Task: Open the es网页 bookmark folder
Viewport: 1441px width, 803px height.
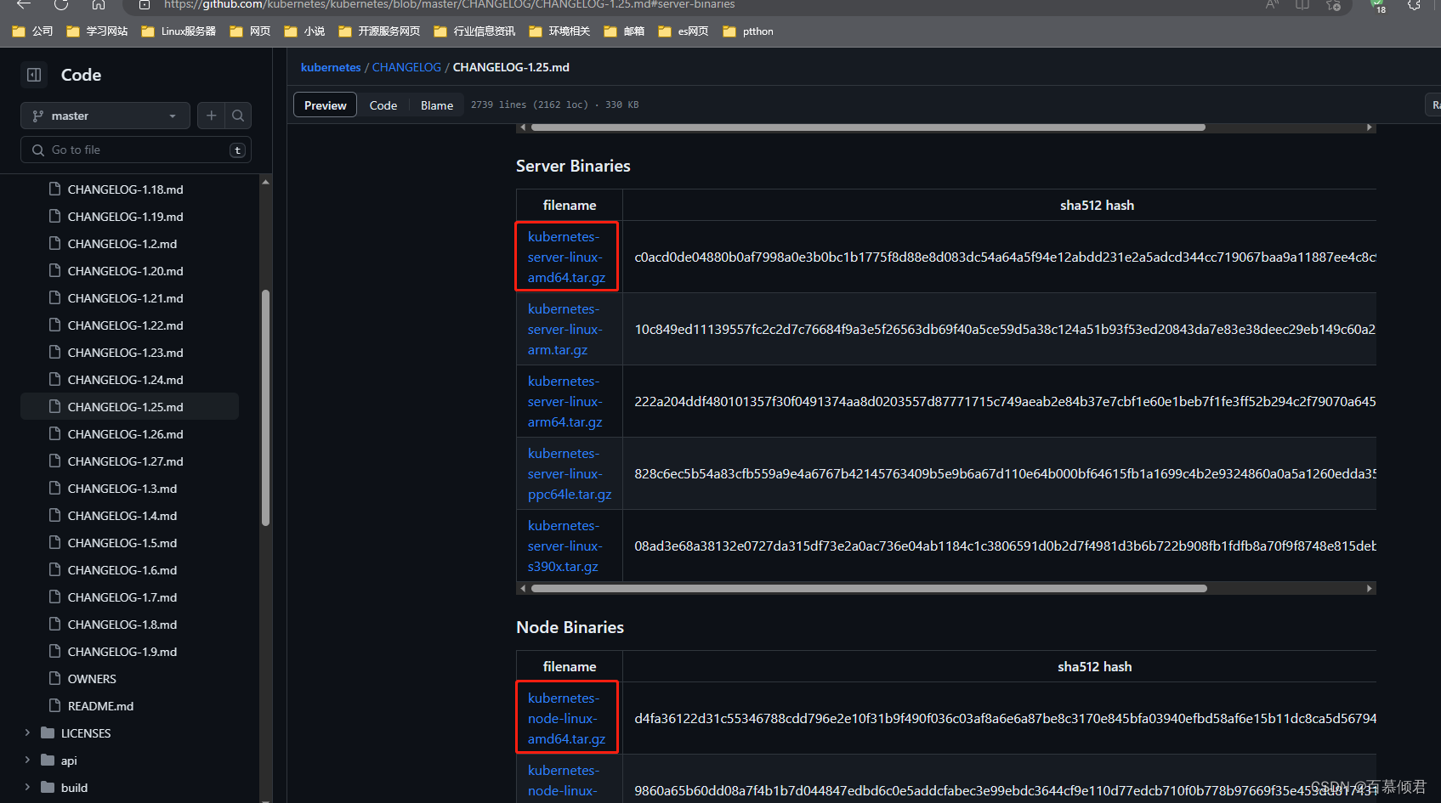Action: [x=684, y=31]
